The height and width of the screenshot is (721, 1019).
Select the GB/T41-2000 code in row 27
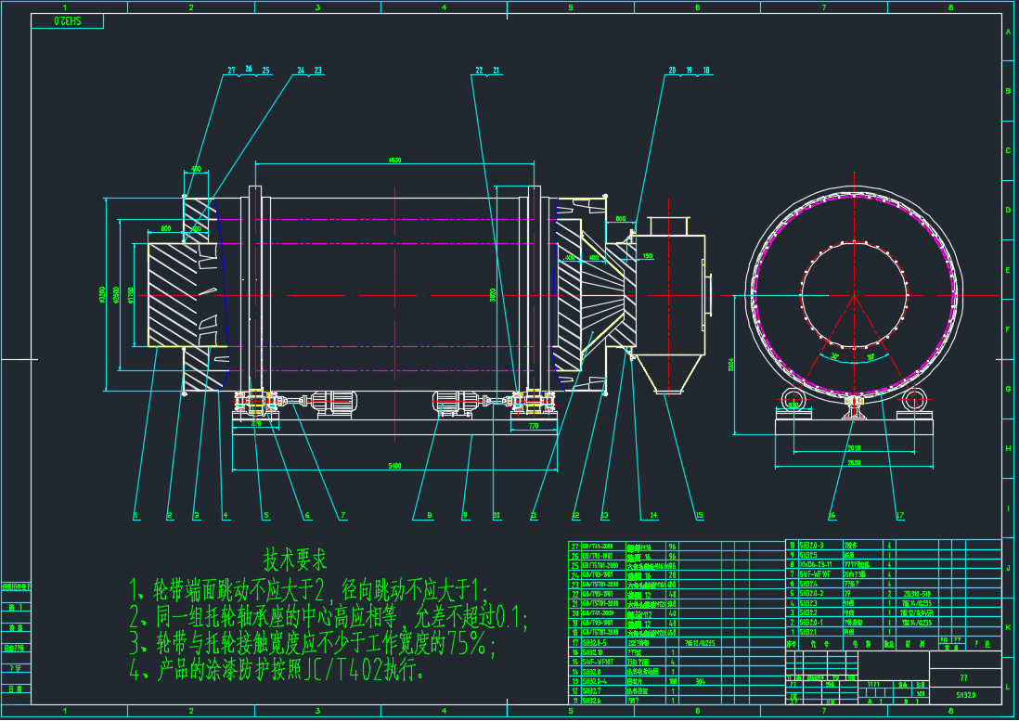pyautogui.click(x=598, y=547)
